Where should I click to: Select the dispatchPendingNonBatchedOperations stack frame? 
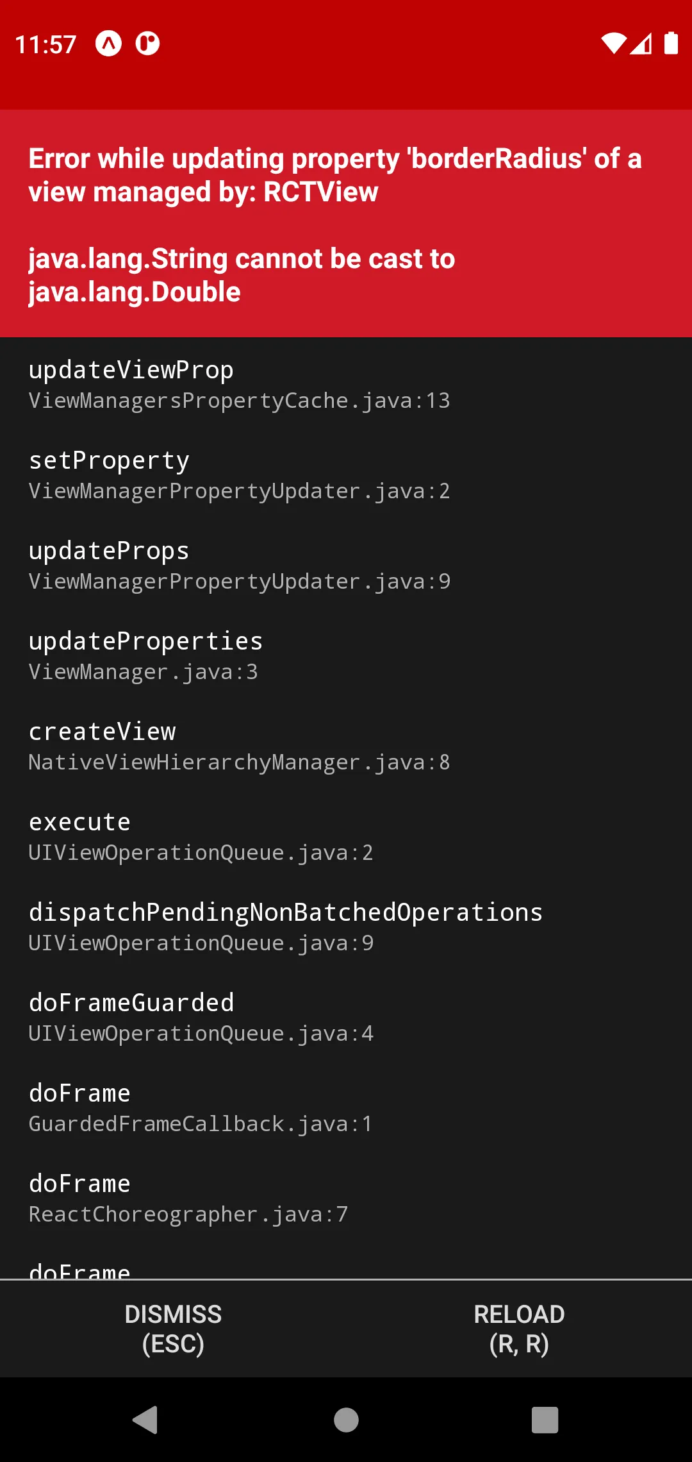click(346, 927)
